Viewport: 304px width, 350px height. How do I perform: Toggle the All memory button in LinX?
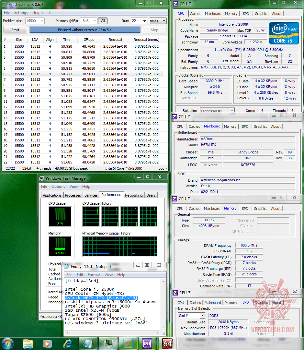pos(103,21)
